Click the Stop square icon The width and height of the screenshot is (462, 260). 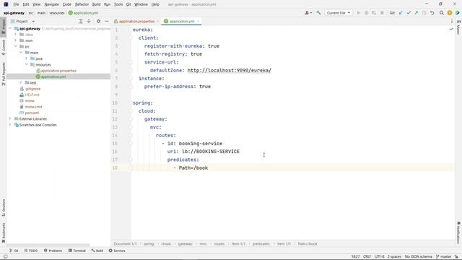[x=382, y=13]
